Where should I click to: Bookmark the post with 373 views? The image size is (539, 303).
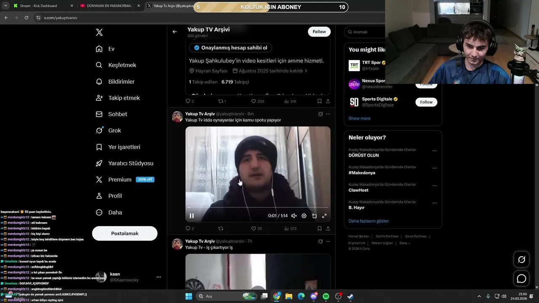[320, 229]
